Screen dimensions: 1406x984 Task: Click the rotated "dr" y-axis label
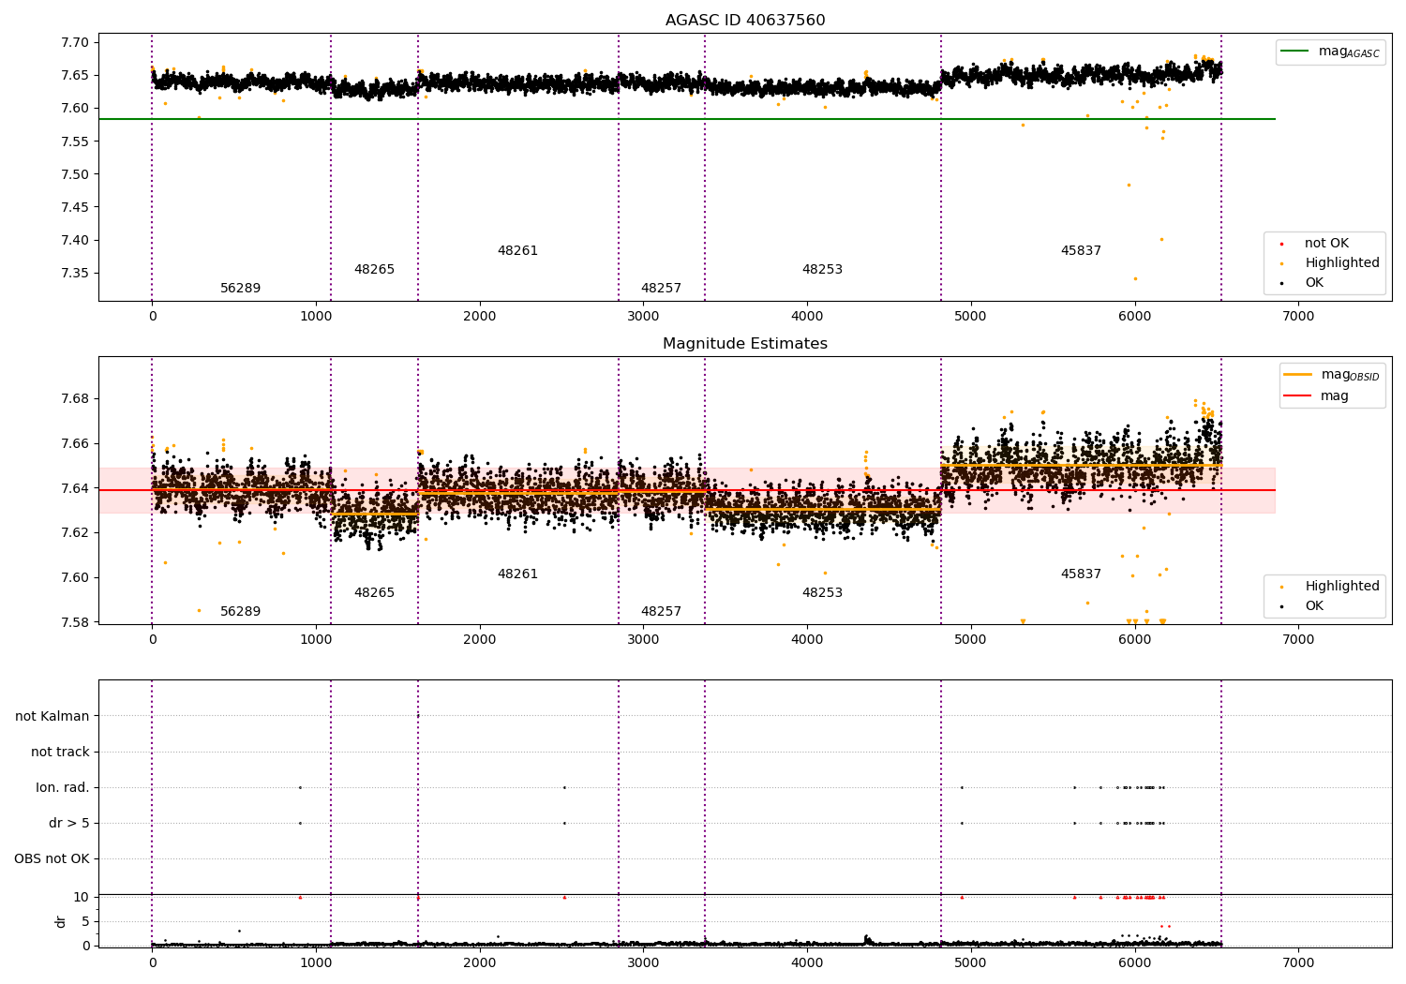coord(61,921)
